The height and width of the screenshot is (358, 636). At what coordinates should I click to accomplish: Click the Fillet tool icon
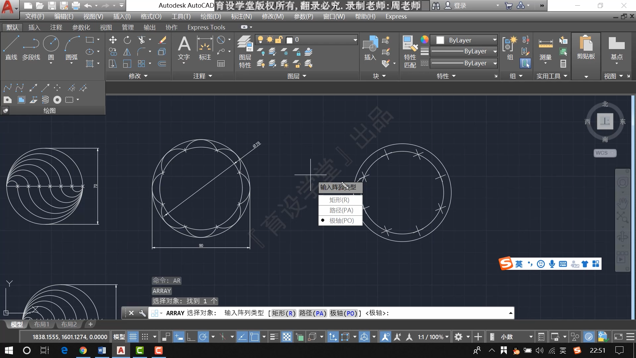[x=141, y=52]
